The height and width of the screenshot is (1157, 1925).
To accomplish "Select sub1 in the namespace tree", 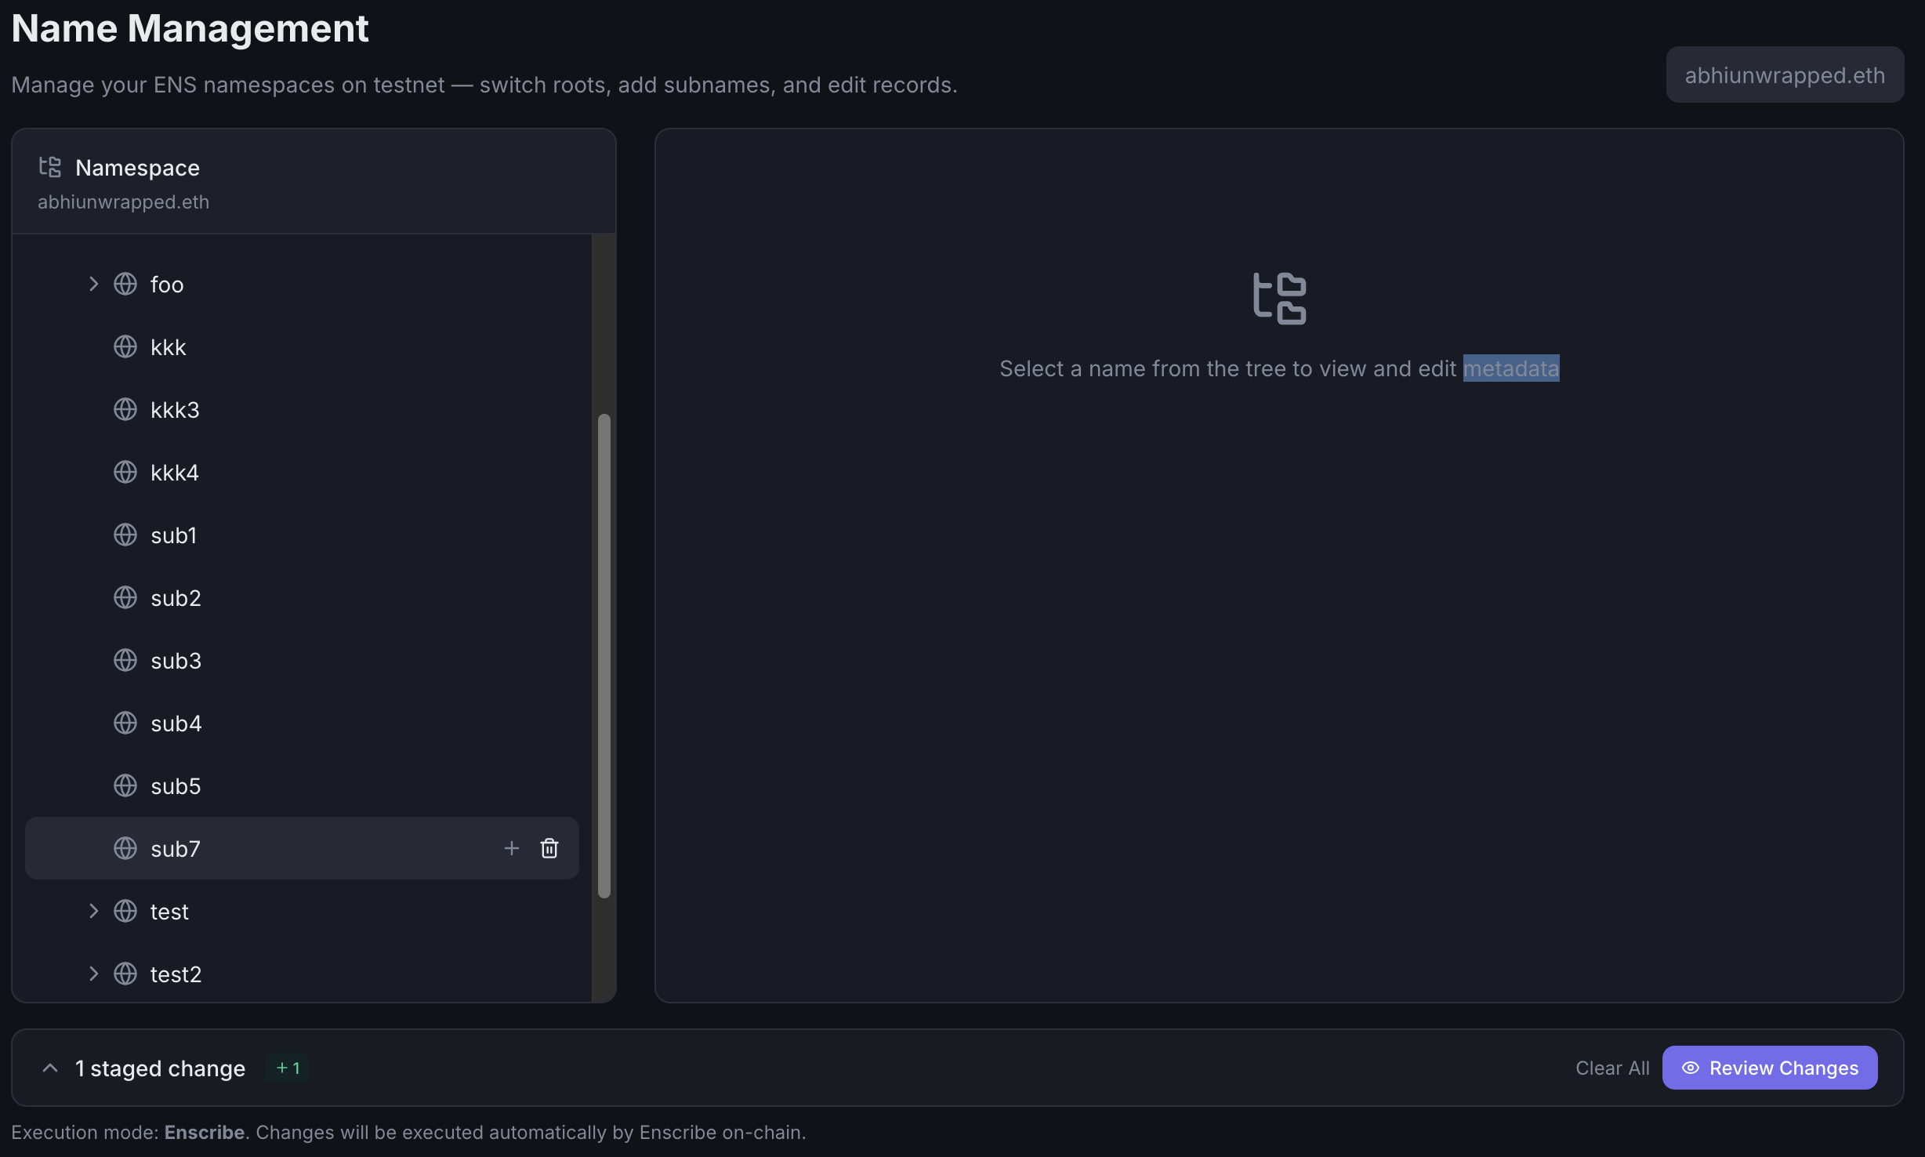I will 173,535.
